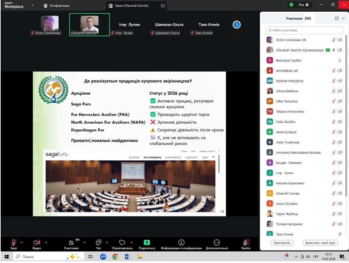Open Информация о конференции
The height and width of the screenshot is (263, 349).
click(181, 243)
